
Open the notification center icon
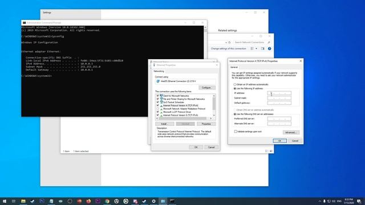(359, 201)
